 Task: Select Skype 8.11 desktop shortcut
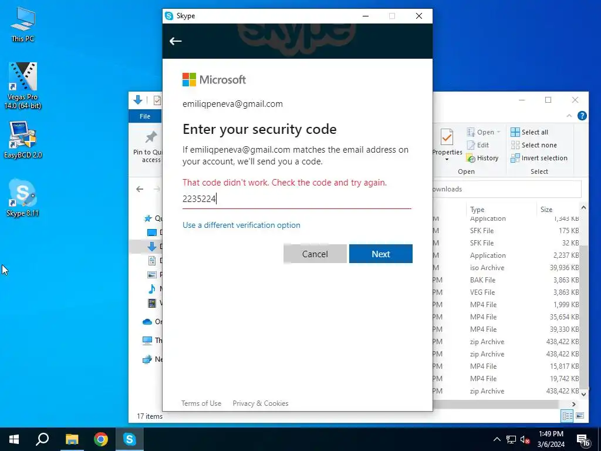click(23, 198)
